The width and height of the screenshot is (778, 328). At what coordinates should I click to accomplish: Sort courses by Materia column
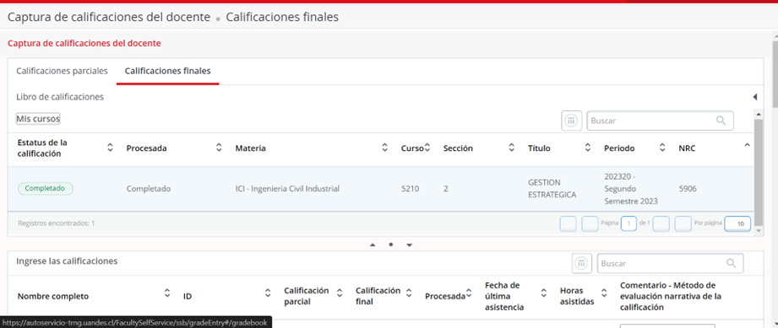384,148
